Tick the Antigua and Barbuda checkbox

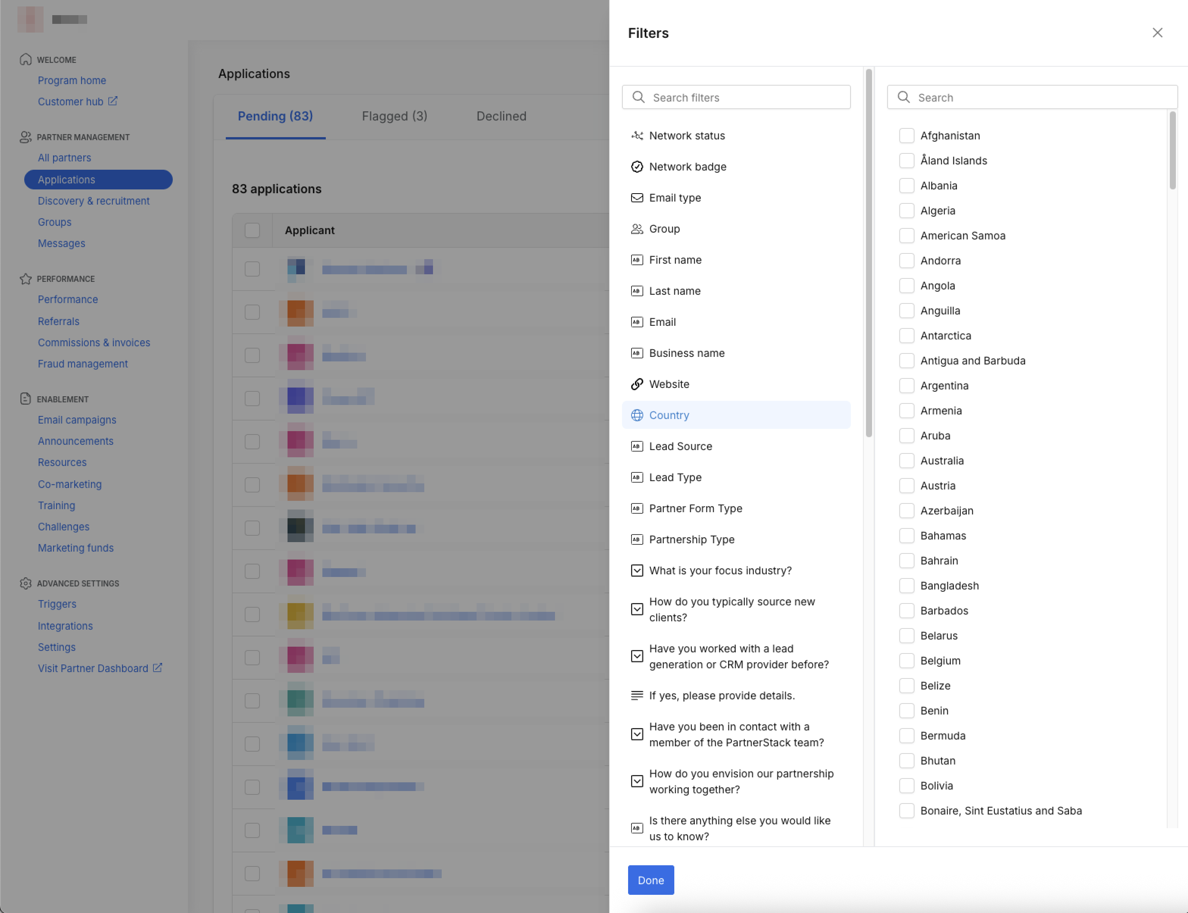pyautogui.click(x=907, y=360)
